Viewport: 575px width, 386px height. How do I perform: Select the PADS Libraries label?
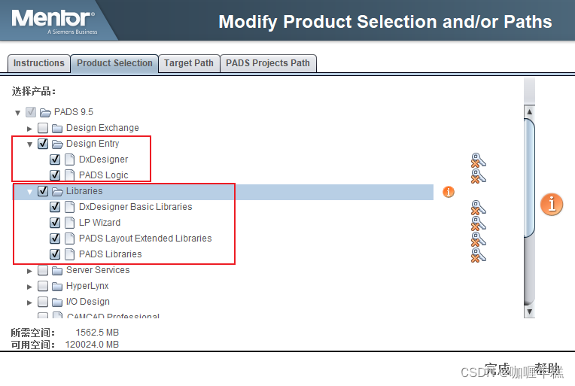[111, 254]
